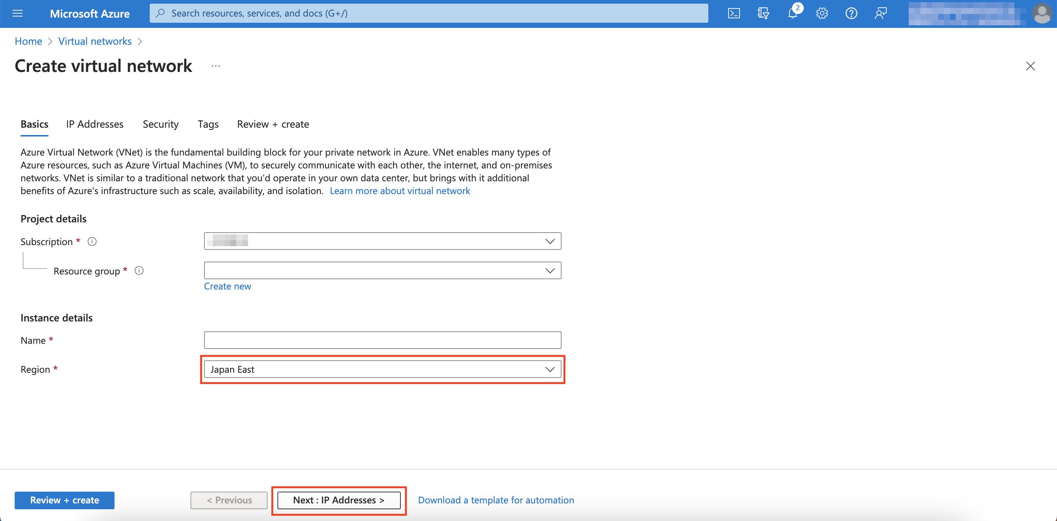This screenshot has width=1057, height=521.
Task: View portal notifications
Action: click(792, 13)
